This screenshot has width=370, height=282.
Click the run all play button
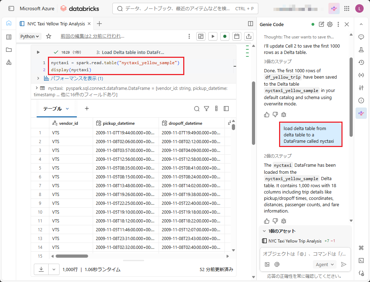212,36
